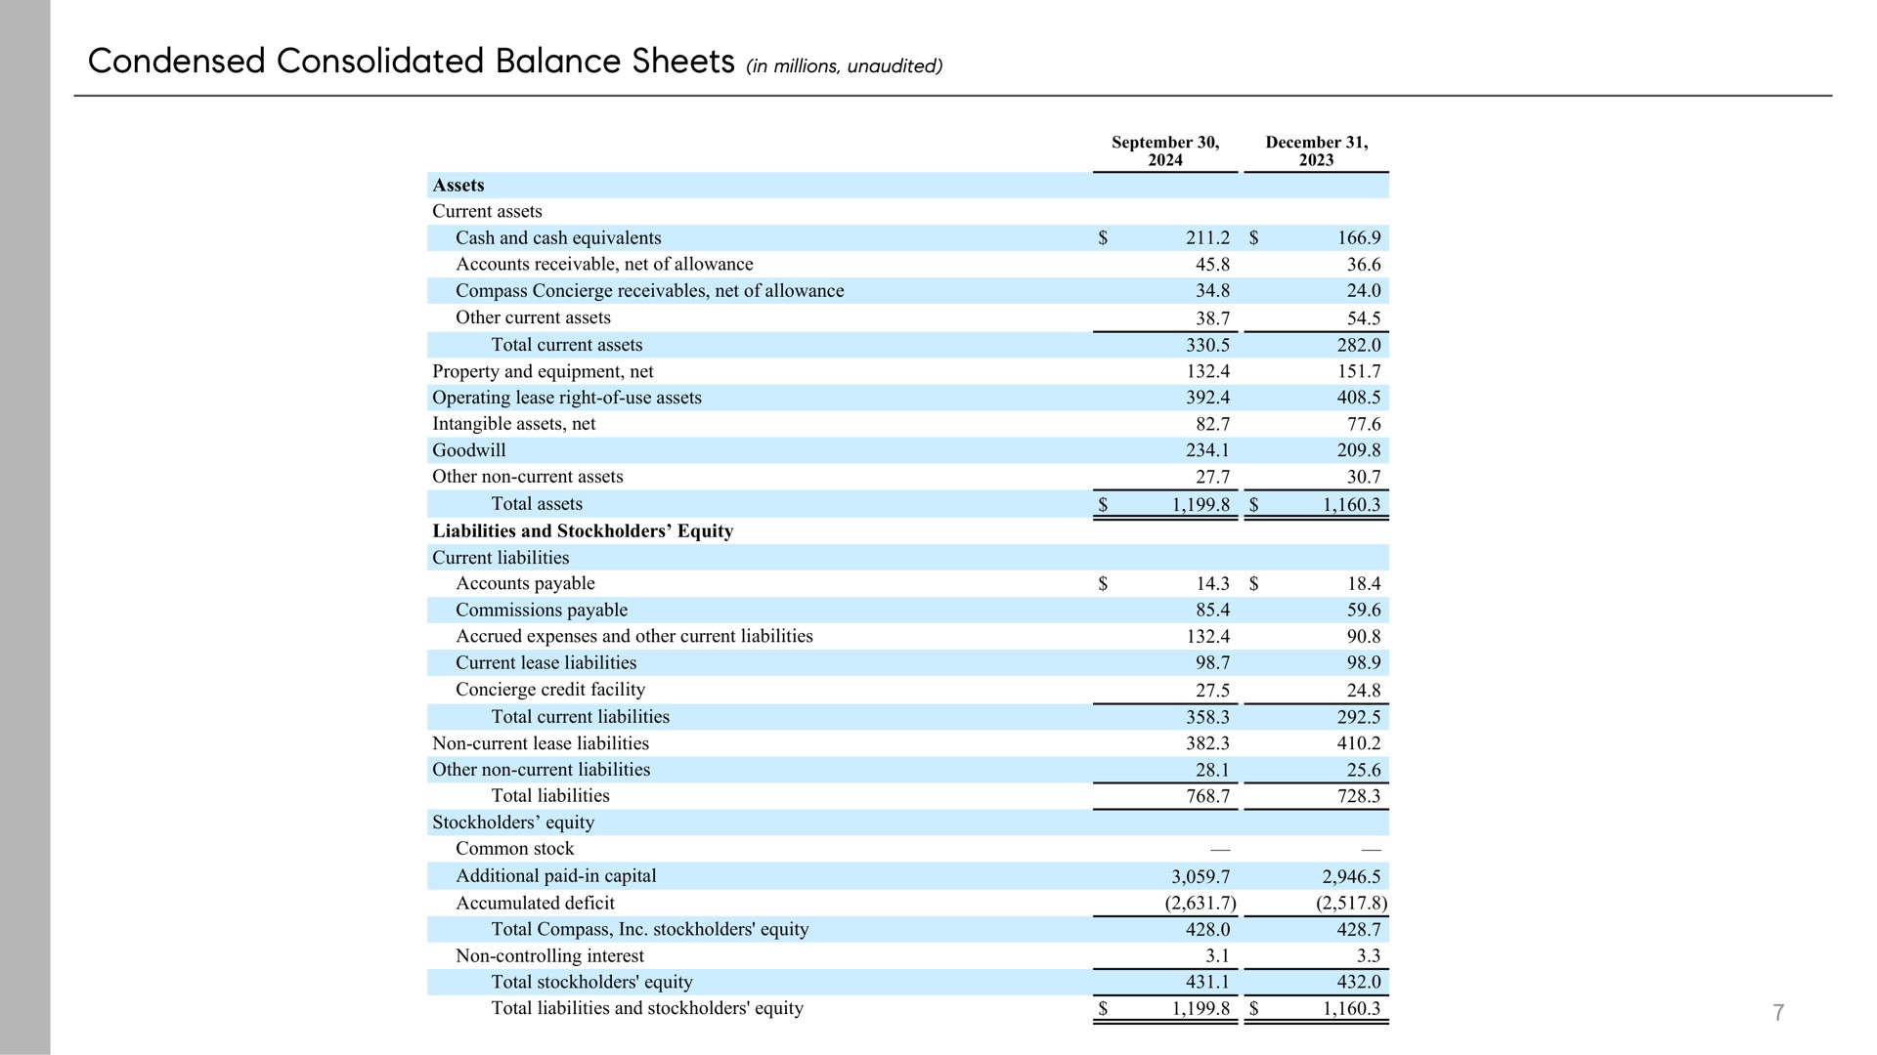Select the 728.3 total liabilities value
This screenshot has height=1055, width=1877.
click(1359, 796)
